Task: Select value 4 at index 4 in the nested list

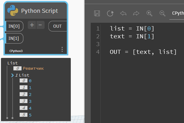Action: pos(30,108)
